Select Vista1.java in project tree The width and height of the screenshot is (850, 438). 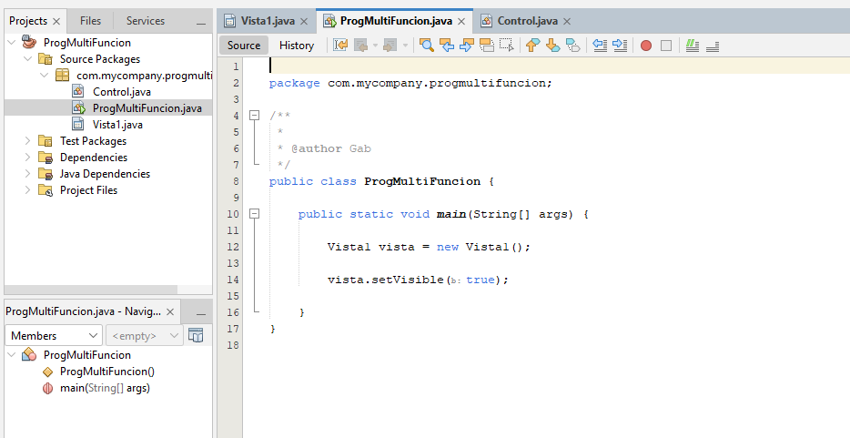coord(117,124)
